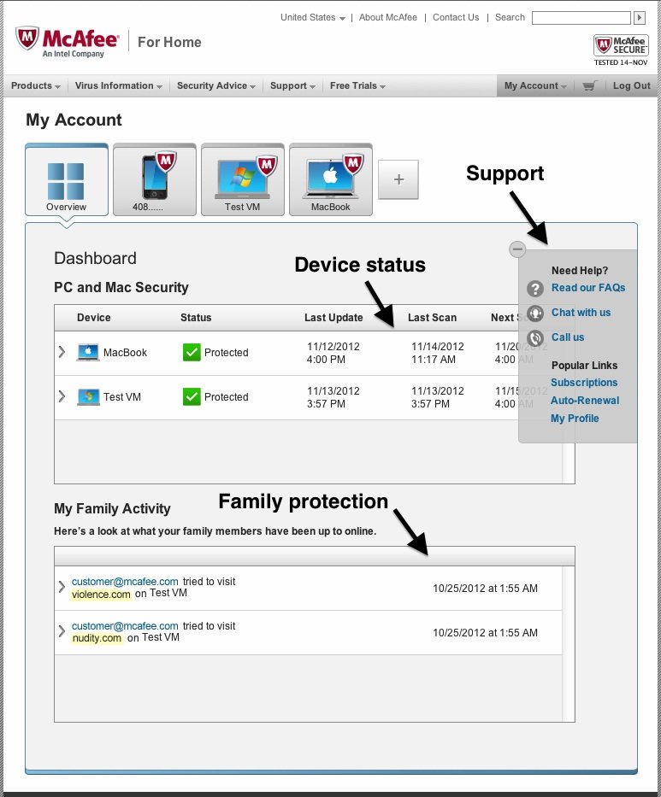
Task: Open the Test VM device tab
Action: 243,180
